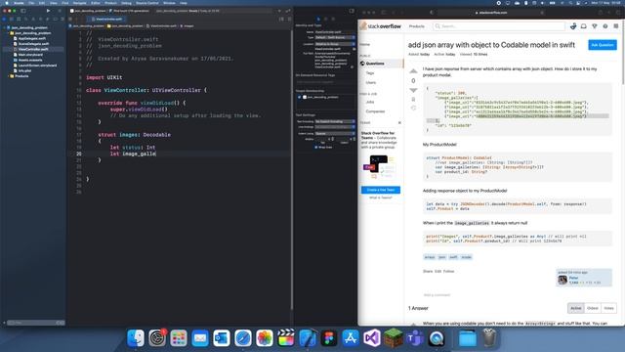
Task: Switch answers sorting to Oldest tab
Action: coord(593,308)
